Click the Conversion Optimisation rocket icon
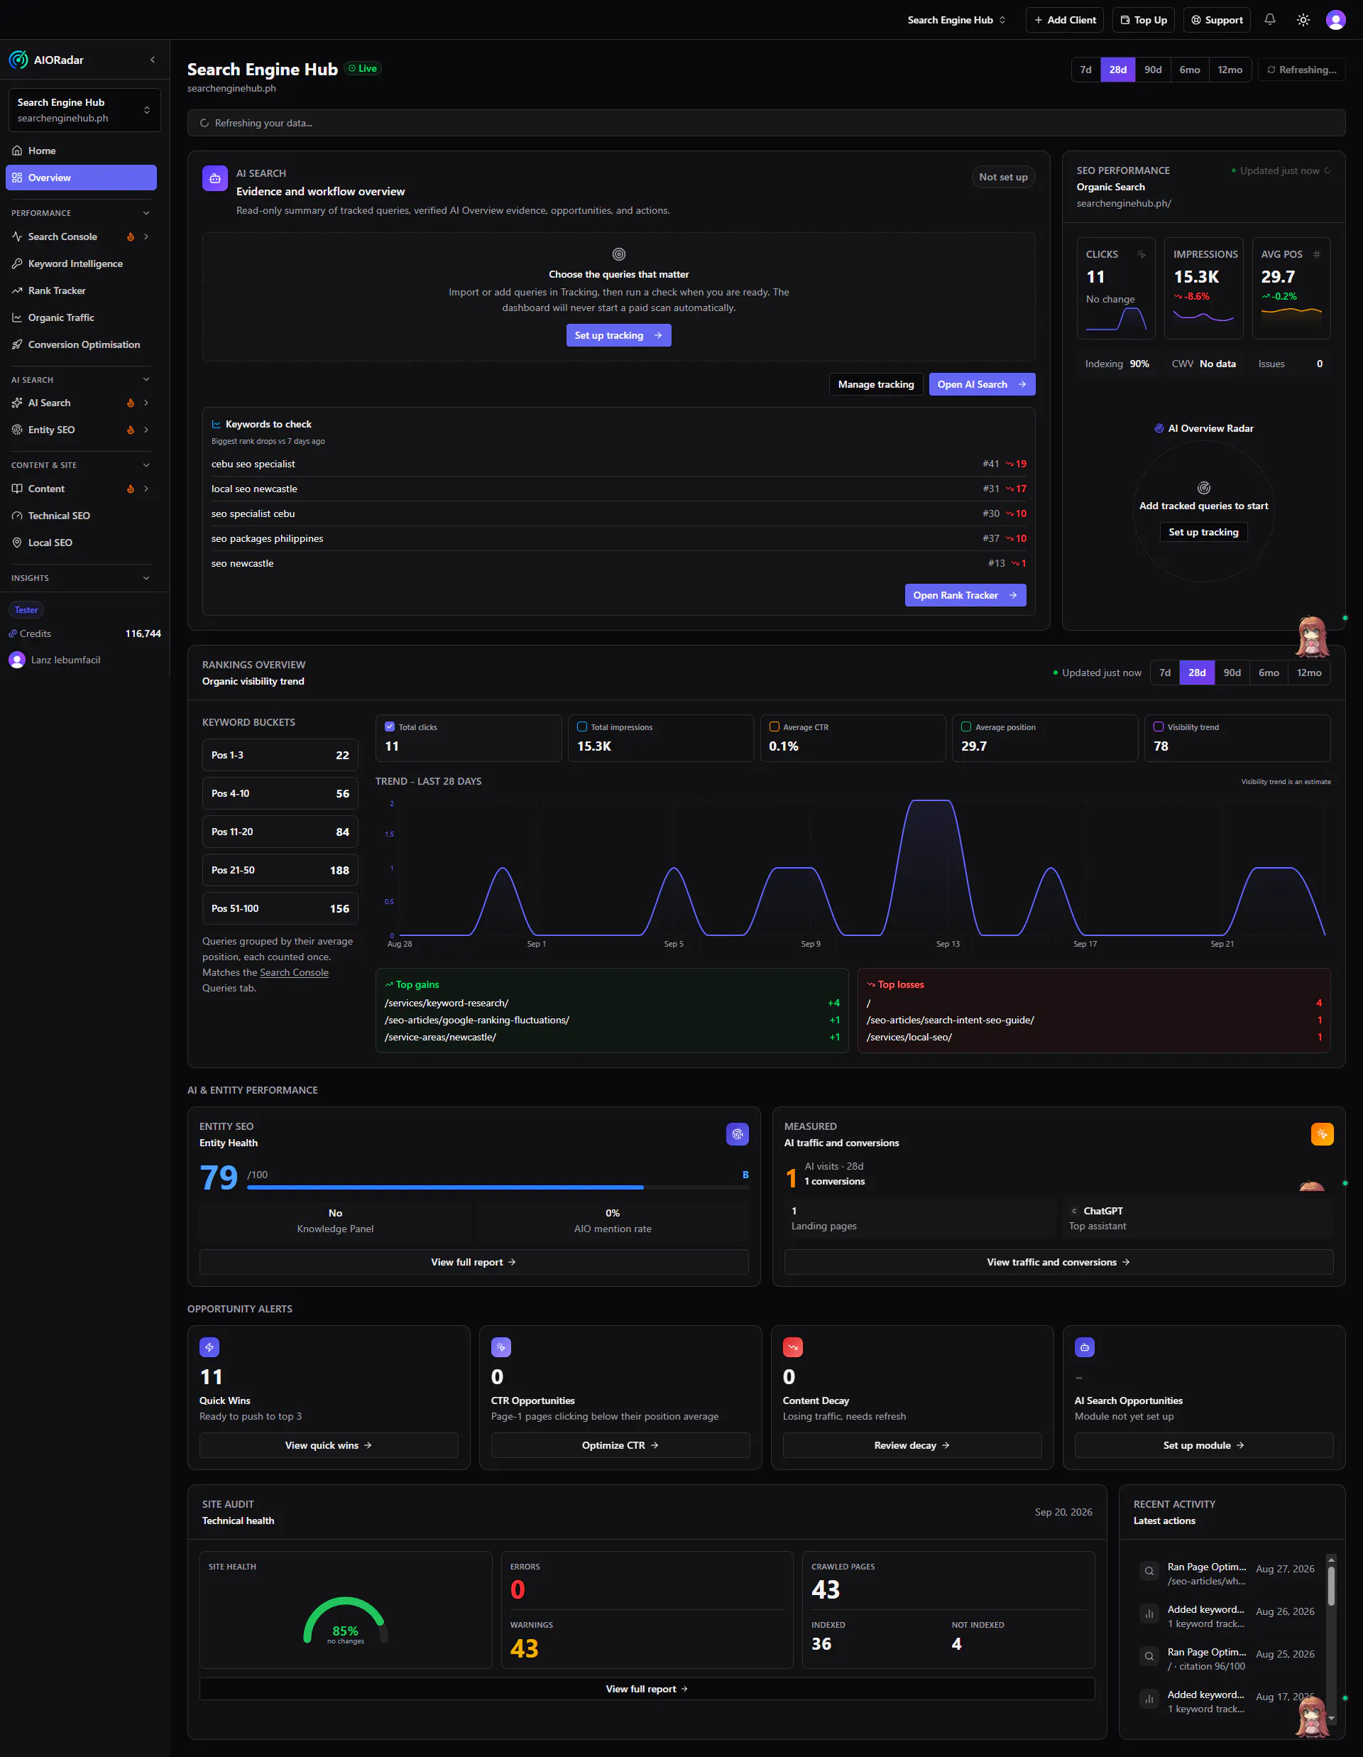The height and width of the screenshot is (1757, 1363). point(17,344)
